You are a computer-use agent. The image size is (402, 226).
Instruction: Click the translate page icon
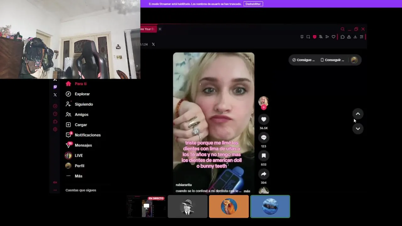click(x=321, y=37)
